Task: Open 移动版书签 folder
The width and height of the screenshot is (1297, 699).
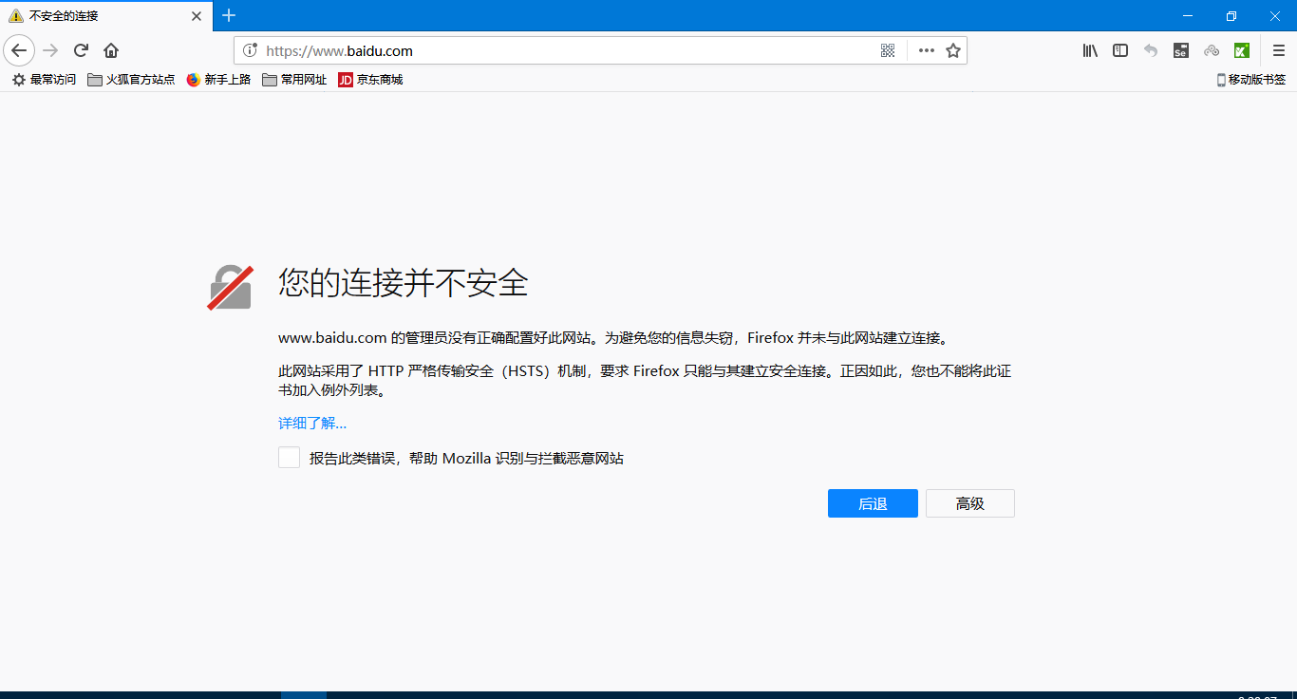Action: coord(1251,80)
